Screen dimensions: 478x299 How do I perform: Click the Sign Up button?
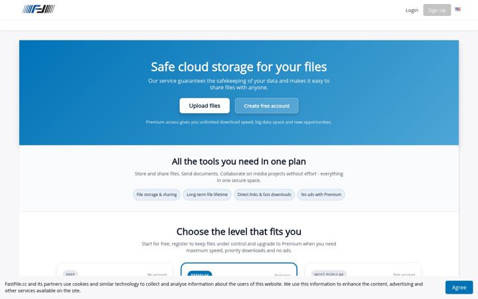click(x=437, y=10)
